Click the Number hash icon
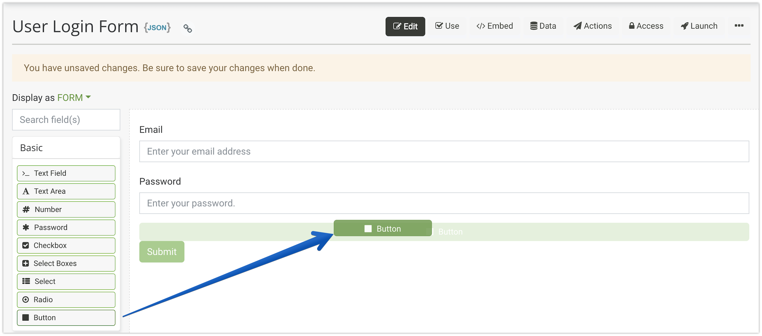Viewport: 762px width, 336px height. coord(26,209)
